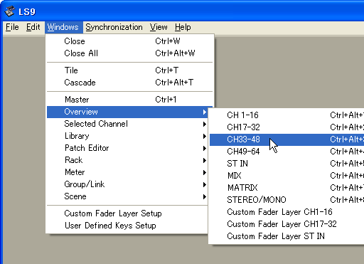Open the ST IN overview

point(287,164)
